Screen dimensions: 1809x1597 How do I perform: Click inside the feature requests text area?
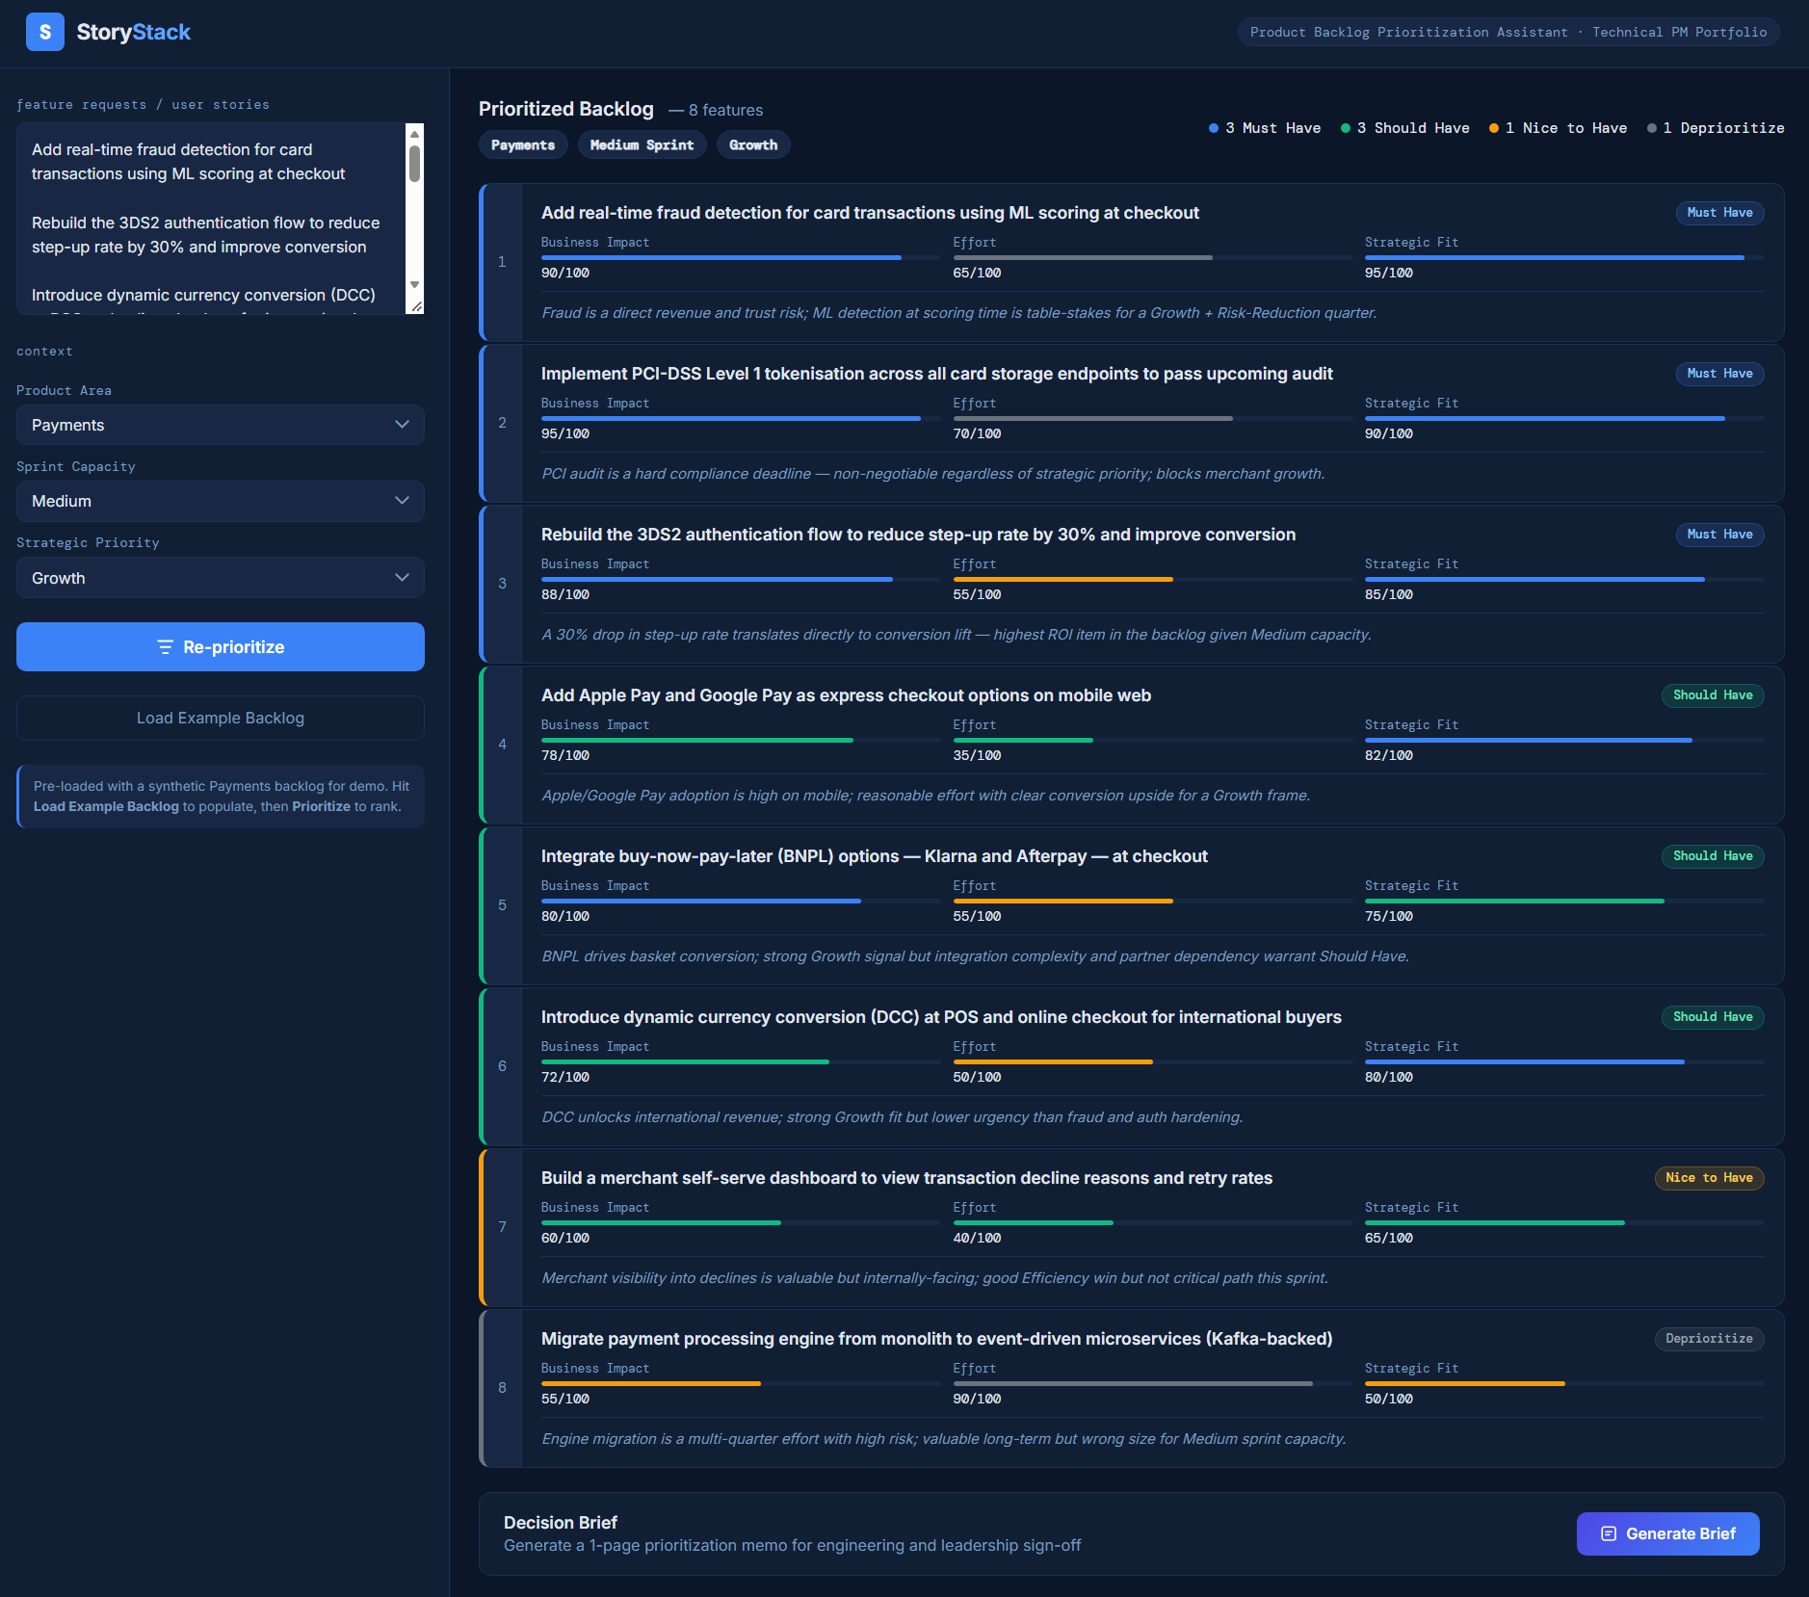click(x=212, y=219)
